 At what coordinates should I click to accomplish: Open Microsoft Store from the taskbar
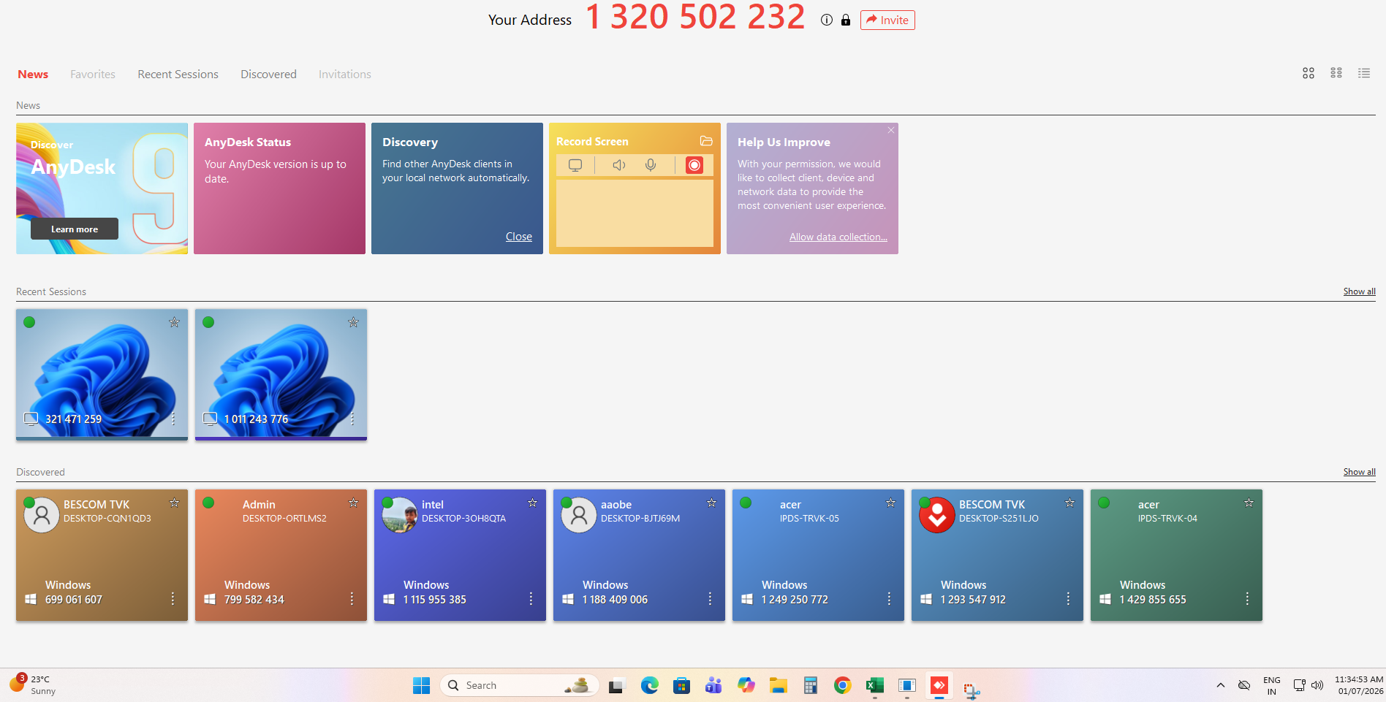coord(682,685)
